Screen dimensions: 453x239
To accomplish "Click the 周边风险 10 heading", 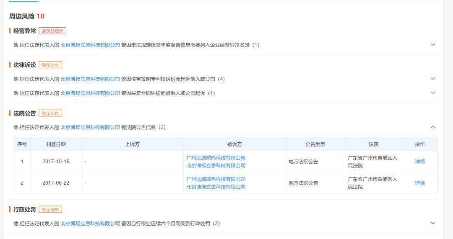I will point(26,16).
